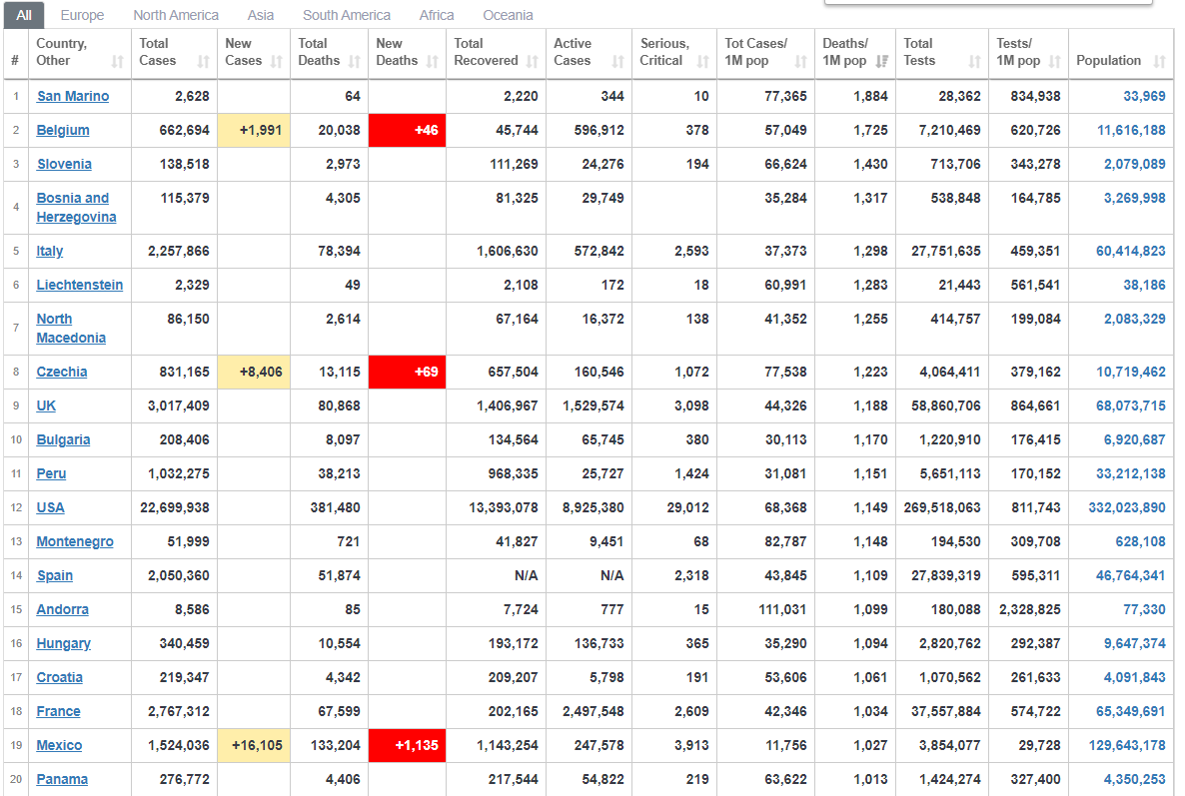Open Bosnia and Herzegovina link

(x=76, y=208)
